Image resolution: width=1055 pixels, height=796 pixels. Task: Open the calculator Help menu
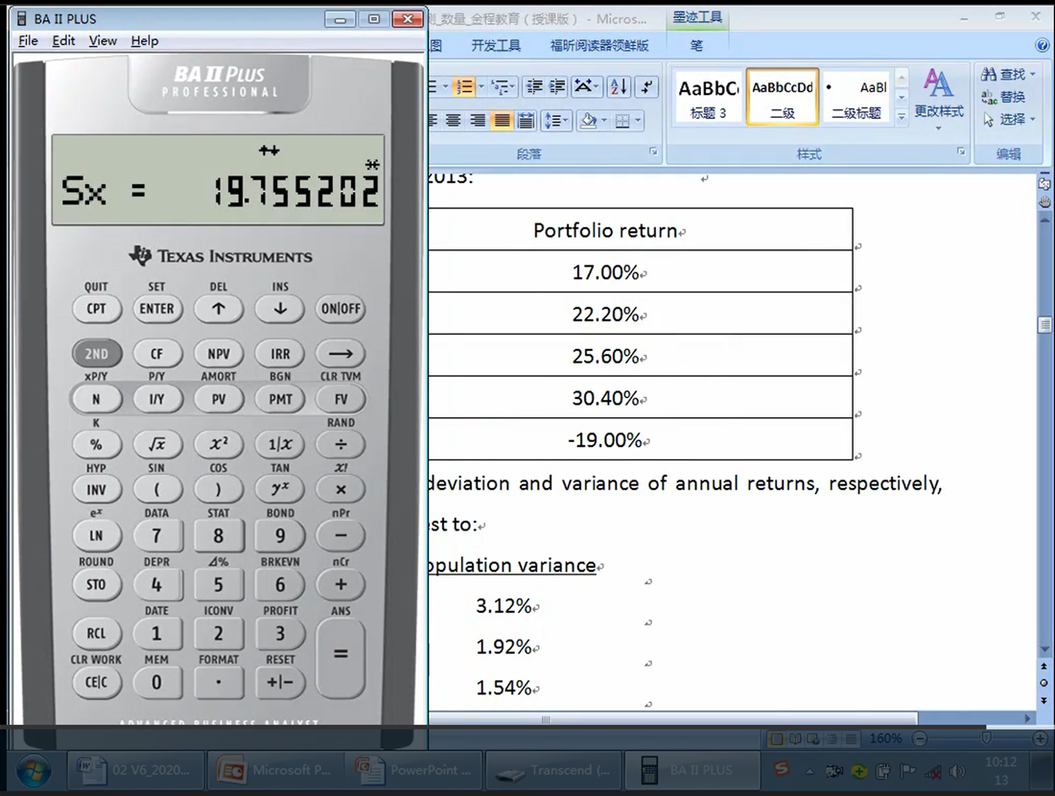coord(144,41)
